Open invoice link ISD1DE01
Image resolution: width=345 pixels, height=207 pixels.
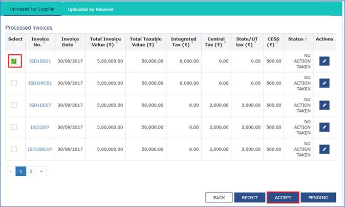click(40, 61)
